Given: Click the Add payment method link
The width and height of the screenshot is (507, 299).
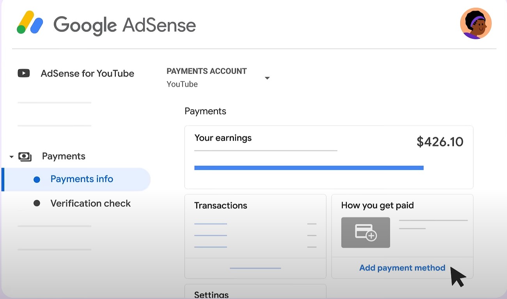Looking at the screenshot, I should coord(402,268).
